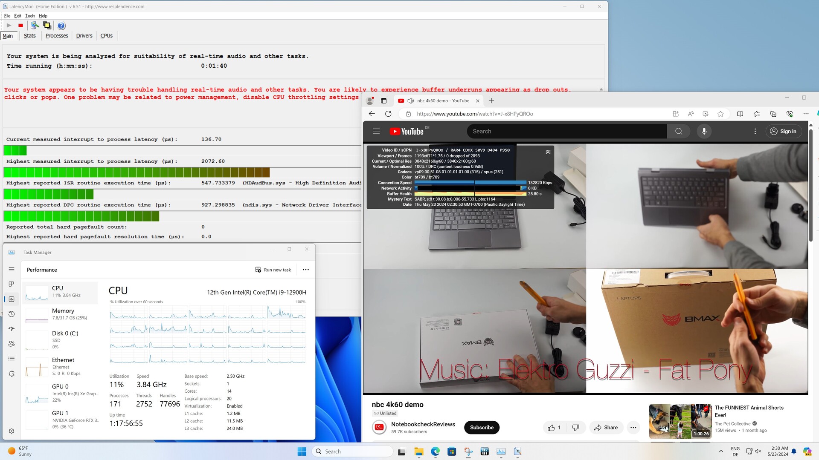Open the Tools menu in LatencyMon
The width and height of the screenshot is (819, 460).
click(x=30, y=16)
